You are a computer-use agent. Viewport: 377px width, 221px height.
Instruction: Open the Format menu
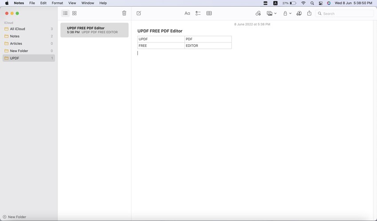(57, 3)
